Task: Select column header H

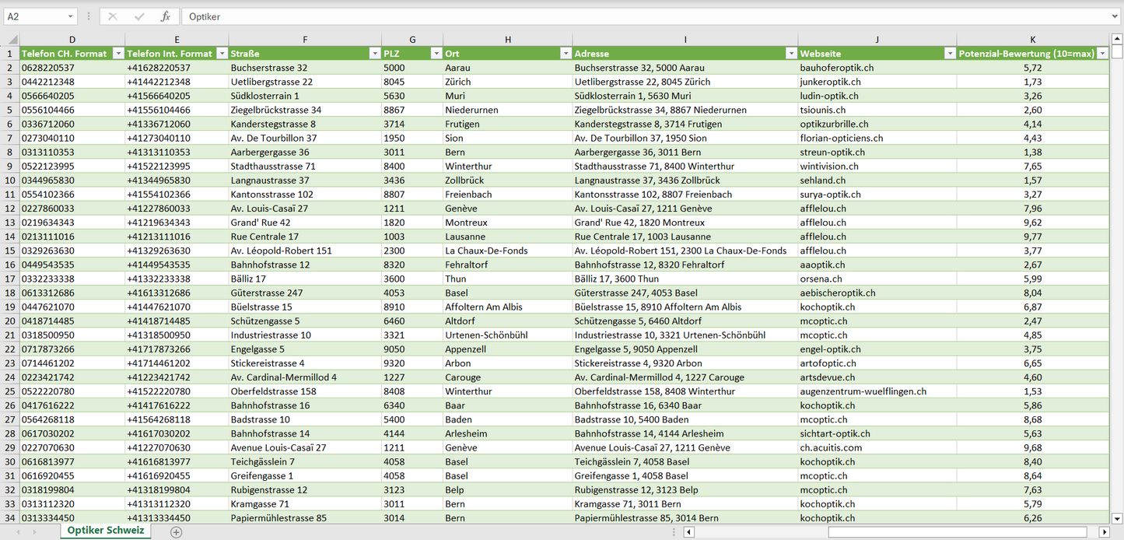Action: coord(507,40)
